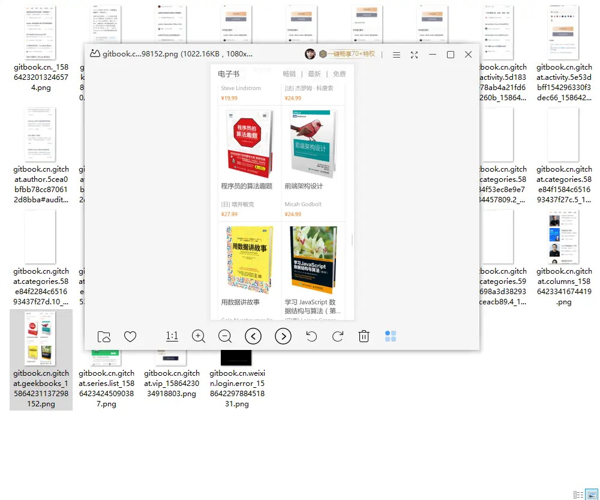Select the selected geekbooks png file name

[41, 388]
